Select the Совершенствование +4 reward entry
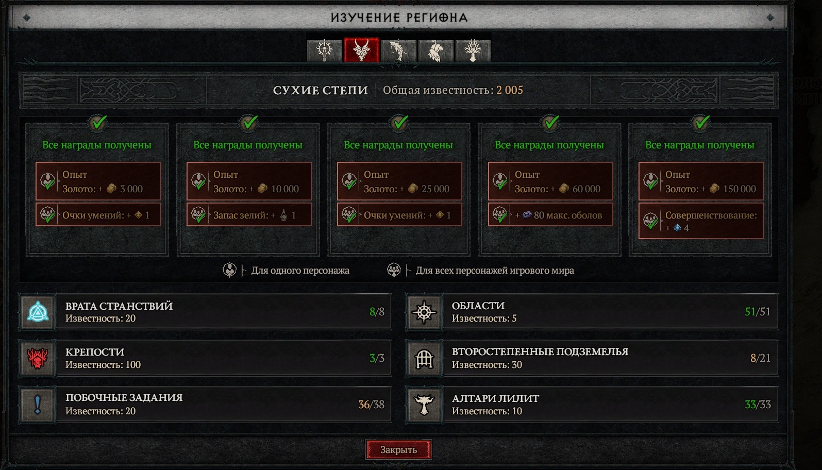 point(701,221)
